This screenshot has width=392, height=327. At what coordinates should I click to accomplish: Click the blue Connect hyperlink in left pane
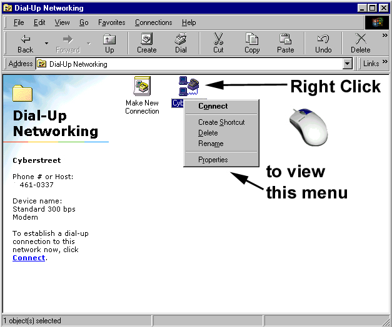[29, 258]
